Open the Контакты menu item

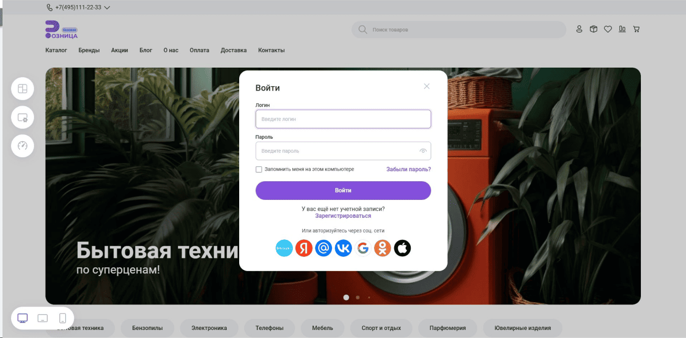(x=271, y=50)
